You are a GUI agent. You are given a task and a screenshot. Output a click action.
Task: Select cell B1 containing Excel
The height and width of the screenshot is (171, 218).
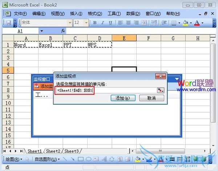coord(51,45)
